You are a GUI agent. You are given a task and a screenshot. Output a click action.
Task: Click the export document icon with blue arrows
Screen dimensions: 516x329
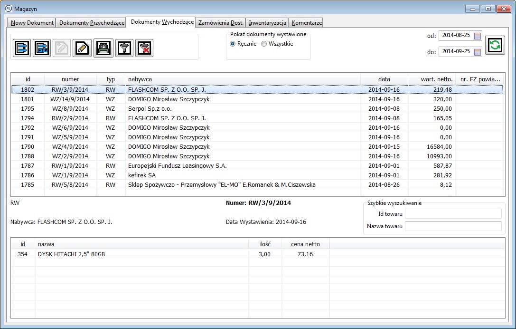22,48
